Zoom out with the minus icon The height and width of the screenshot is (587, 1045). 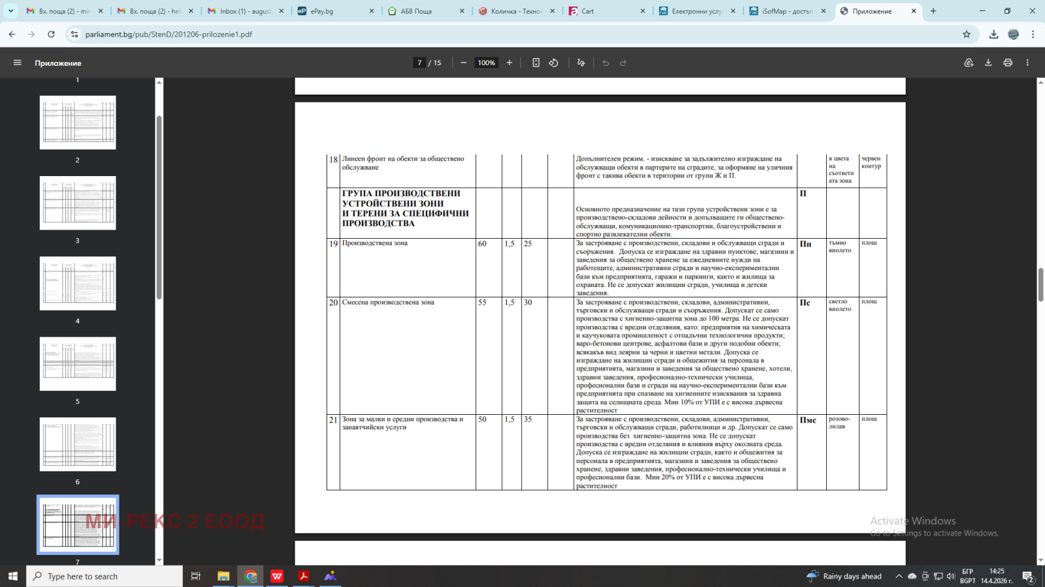464,63
